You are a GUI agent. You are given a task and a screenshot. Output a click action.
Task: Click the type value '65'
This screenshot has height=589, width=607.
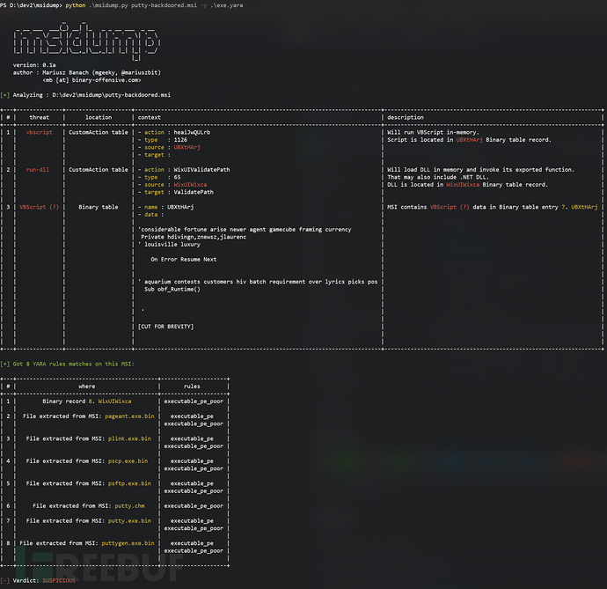178,177
